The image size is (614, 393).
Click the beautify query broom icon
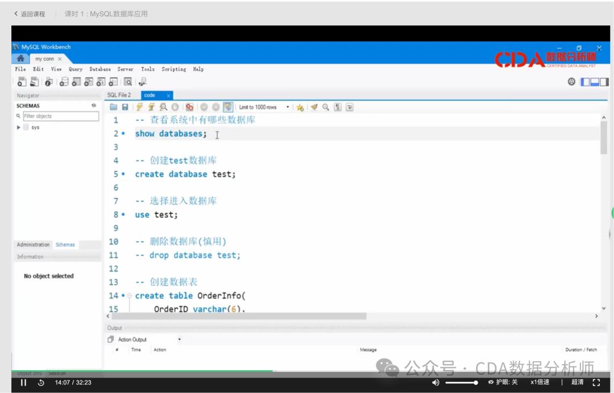pos(314,107)
